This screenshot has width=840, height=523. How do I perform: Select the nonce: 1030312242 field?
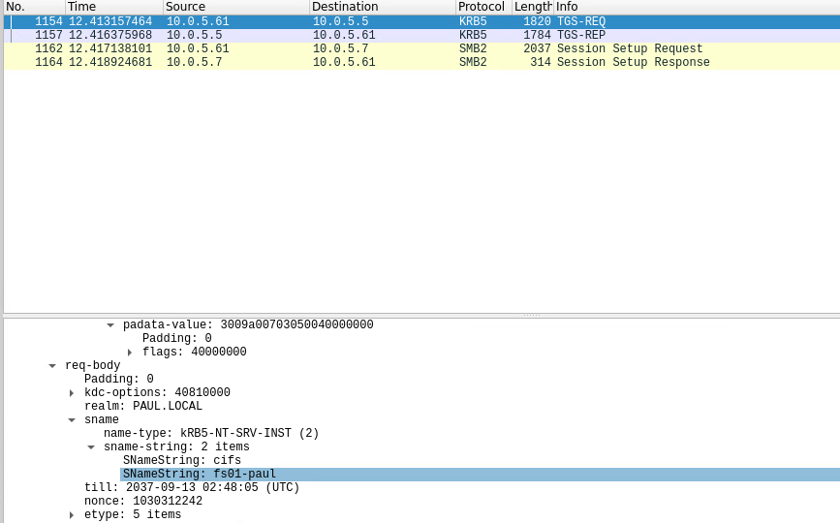click(x=143, y=501)
